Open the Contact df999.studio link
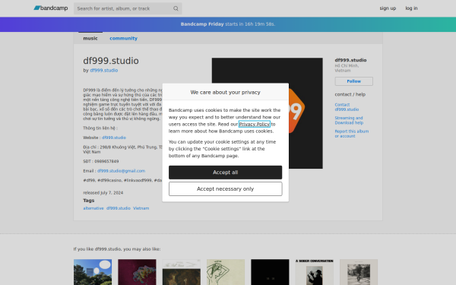Screen dimensions: 456x285 point(347,107)
